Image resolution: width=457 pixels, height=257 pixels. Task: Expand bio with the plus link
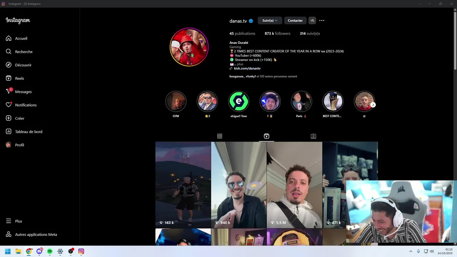pyautogui.click(x=240, y=64)
